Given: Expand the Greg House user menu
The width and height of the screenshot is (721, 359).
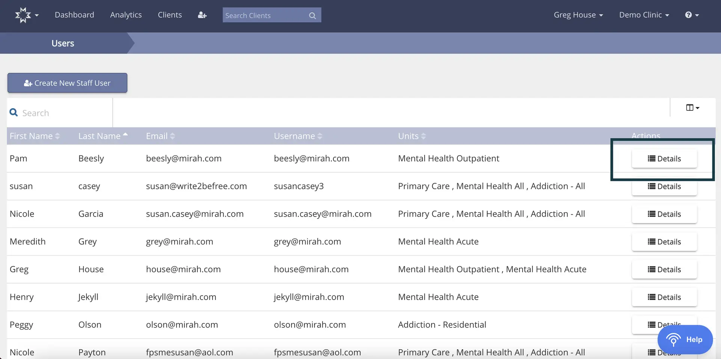Looking at the screenshot, I should [578, 15].
